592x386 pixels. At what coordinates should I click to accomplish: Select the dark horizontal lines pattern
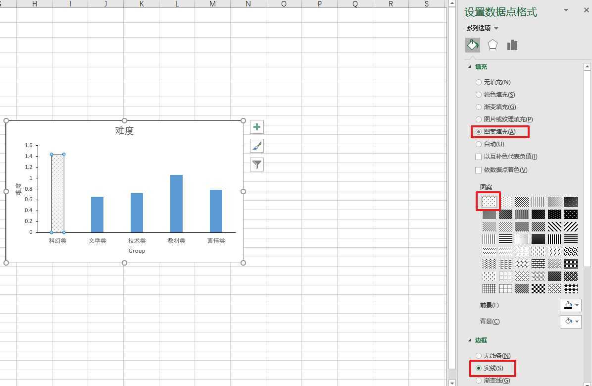click(x=571, y=239)
